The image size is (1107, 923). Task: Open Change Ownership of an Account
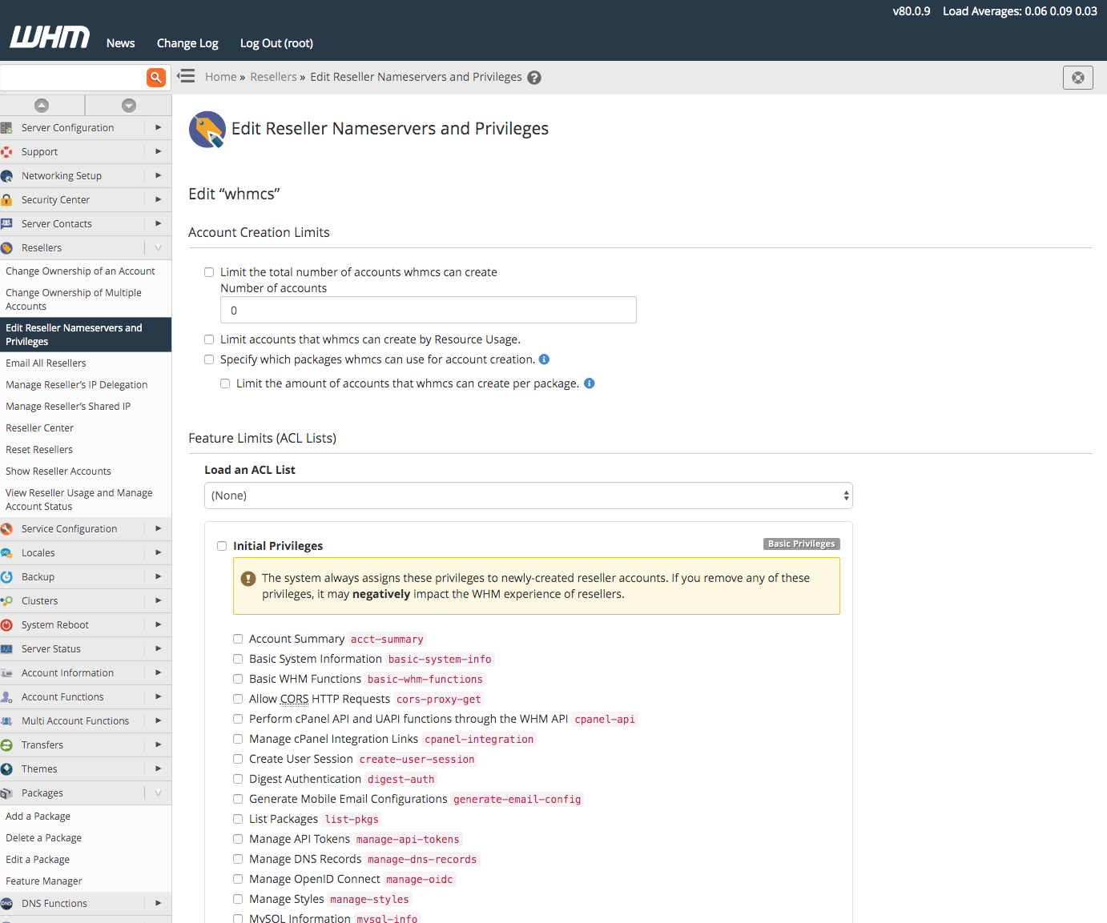click(x=80, y=271)
